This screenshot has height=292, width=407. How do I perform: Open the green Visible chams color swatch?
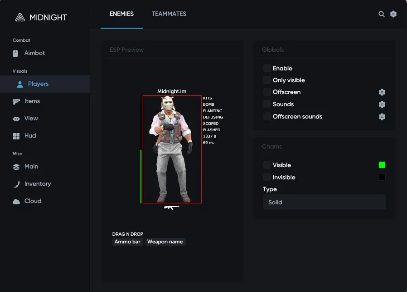tap(382, 165)
